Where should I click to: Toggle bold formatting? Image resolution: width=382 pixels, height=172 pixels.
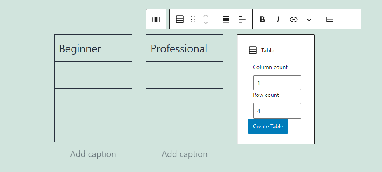pyautogui.click(x=262, y=19)
